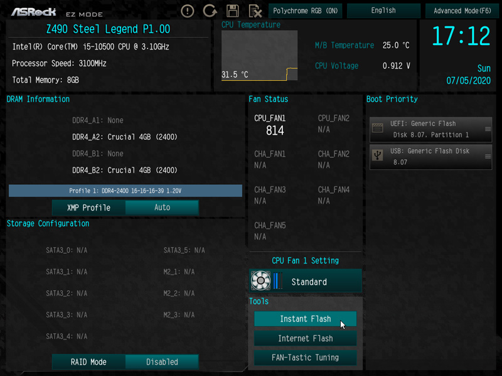Toggle RAID Mode Disabled setting
Screen dimensions: 502x376
point(162,362)
